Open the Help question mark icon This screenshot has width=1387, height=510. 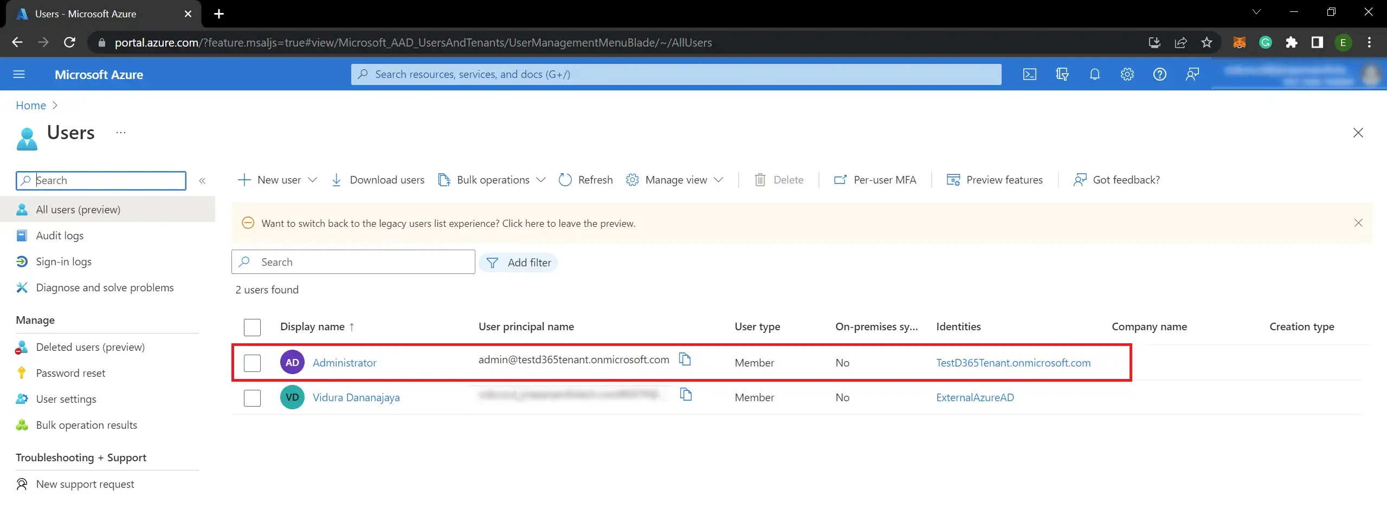click(x=1159, y=74)
